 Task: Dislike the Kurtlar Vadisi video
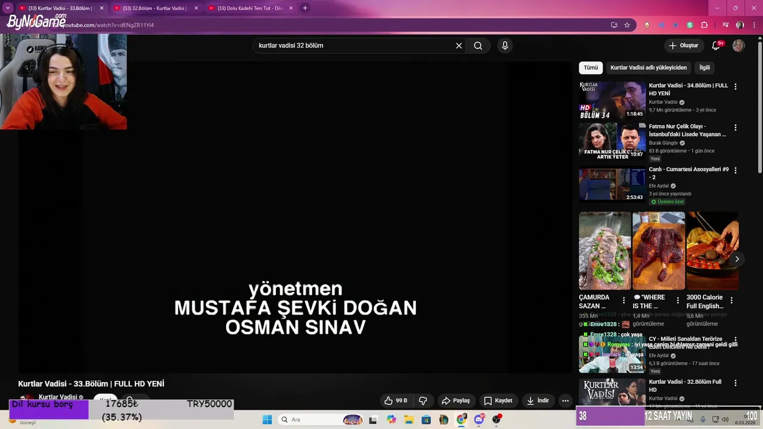pyautogui.click(x=423, y=401)
